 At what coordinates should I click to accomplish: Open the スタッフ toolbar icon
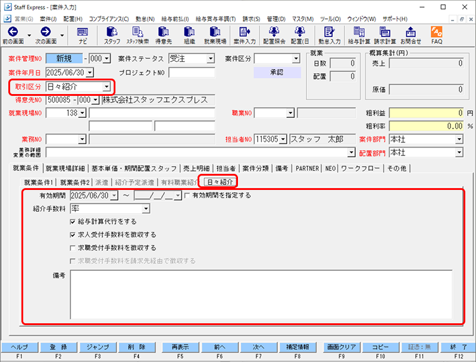coord(112,36)
